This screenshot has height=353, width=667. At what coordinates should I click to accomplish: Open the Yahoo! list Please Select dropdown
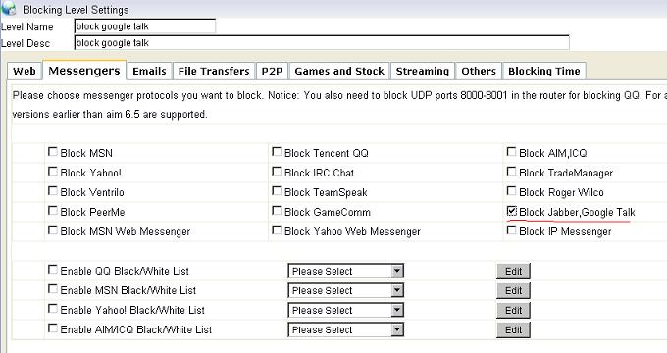pos(346,310)
